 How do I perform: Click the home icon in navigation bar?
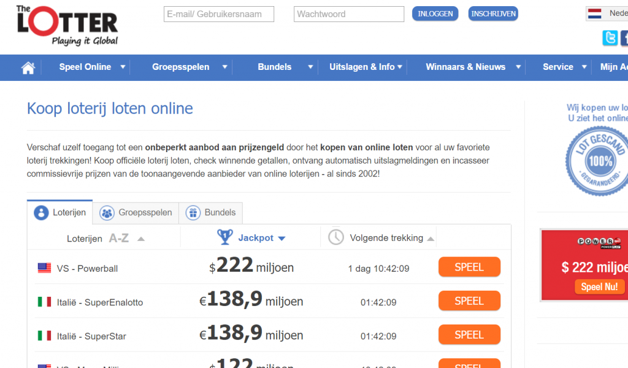coord(28,67)
